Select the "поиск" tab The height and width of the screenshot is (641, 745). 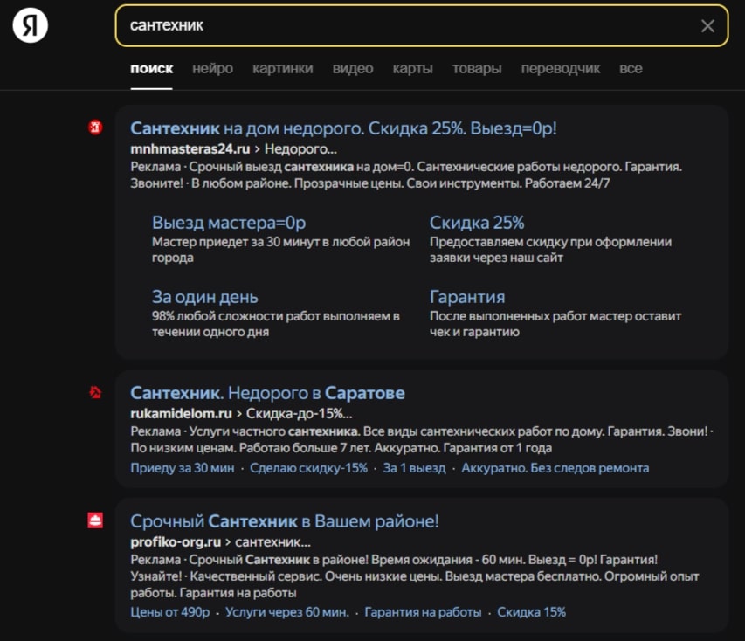152,68
